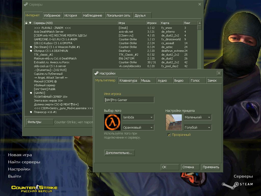Viewport: 261px width, 196px height.
Task: Click the crosshair preview image
Action: [x=174, y=122]
